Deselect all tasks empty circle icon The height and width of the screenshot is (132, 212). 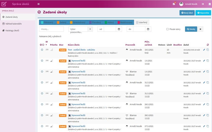tap(43, 45)
